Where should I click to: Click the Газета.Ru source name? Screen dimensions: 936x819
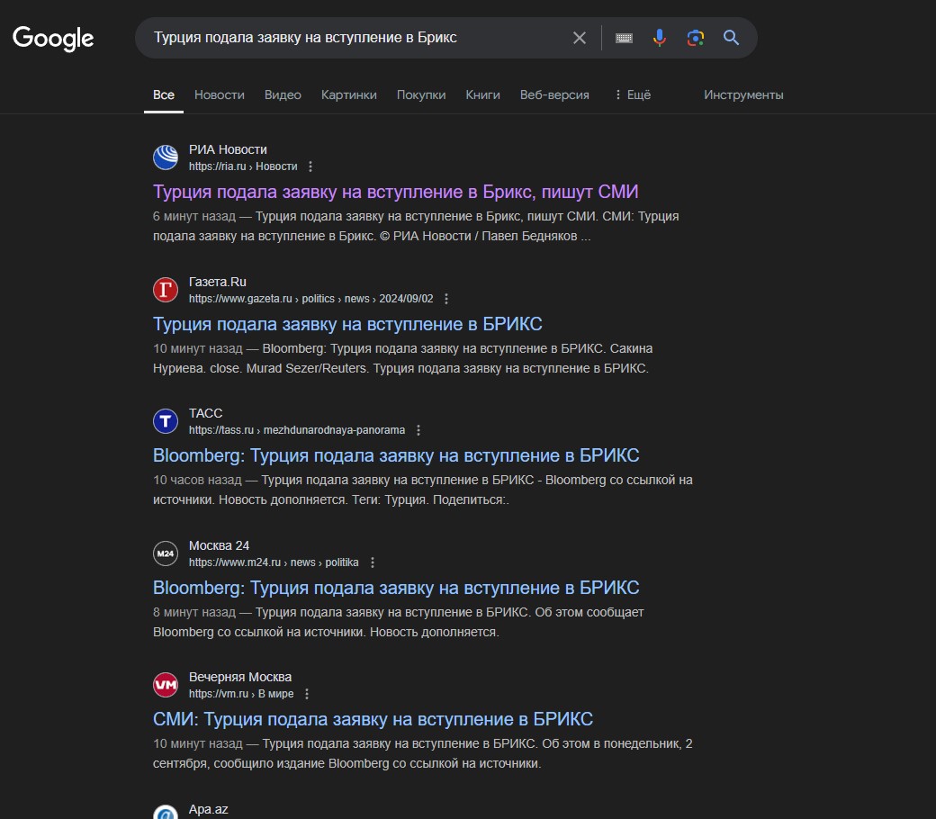point(217,282)
